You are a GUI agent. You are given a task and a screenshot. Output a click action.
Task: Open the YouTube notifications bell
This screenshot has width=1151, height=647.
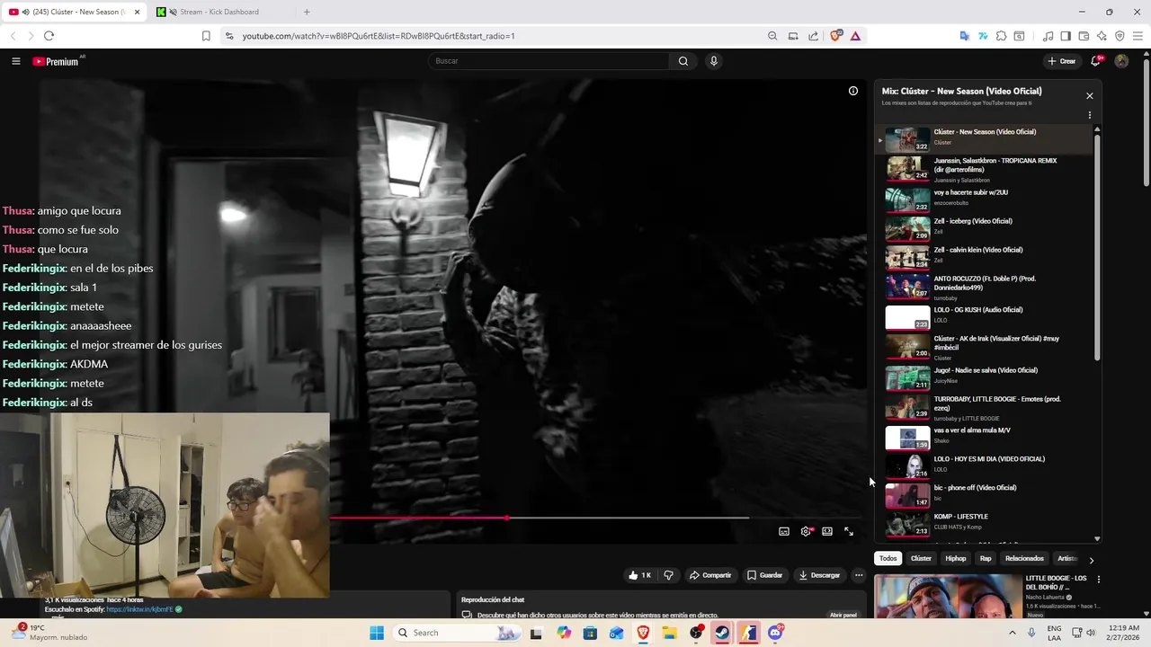1095,61
